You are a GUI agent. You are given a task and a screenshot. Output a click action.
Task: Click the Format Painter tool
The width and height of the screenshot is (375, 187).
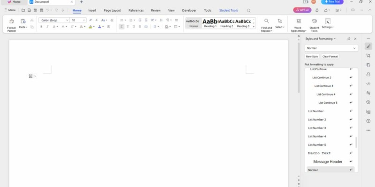[11, 25]
